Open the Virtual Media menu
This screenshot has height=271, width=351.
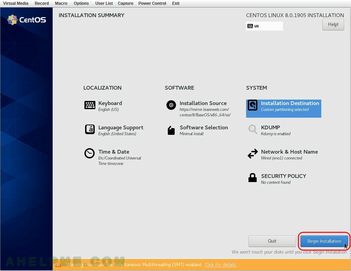pos(16,3)
